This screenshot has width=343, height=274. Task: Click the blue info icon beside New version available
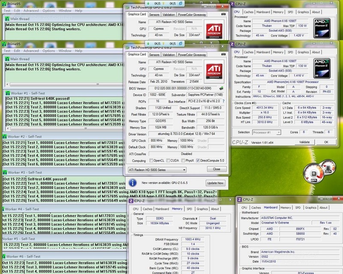[x=133, y=183]
